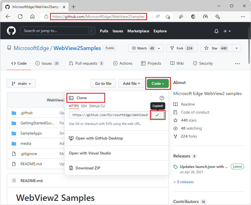251x205 pixels.
Task: Open the Add file dropdown
Action: (131, 83)
